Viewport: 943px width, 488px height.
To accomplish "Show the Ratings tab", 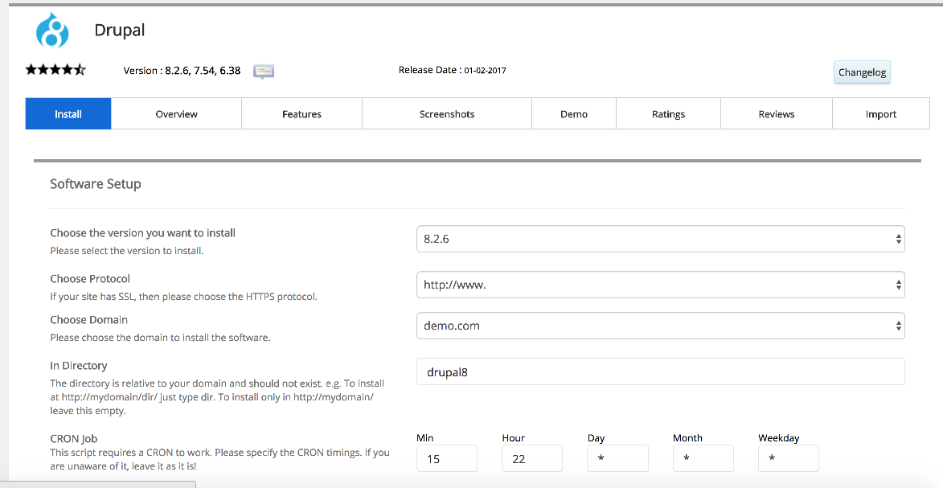I will pos(668,113).
